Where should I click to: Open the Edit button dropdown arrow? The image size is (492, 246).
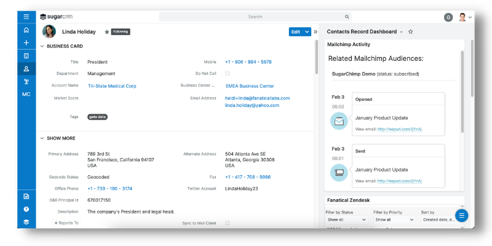pos(307,32)
